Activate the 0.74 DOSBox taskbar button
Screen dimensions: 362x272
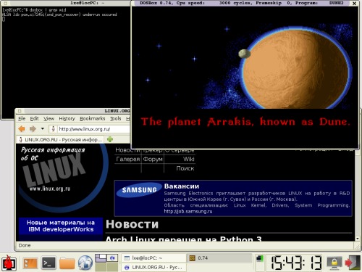[219, 258]
